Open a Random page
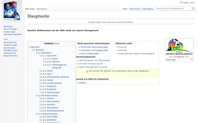Screen dimensions: 197x123 pos(10,32)
